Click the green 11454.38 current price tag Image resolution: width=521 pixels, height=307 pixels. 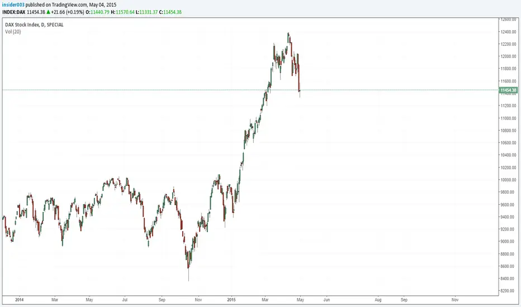[x=508, y=90]
